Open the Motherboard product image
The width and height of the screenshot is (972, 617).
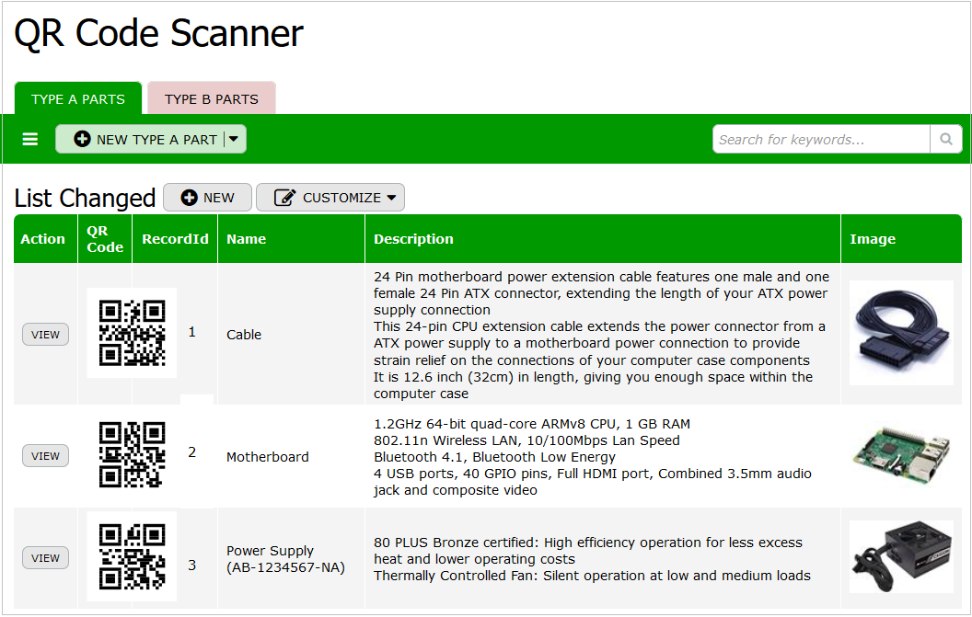(x=901, y=457)
